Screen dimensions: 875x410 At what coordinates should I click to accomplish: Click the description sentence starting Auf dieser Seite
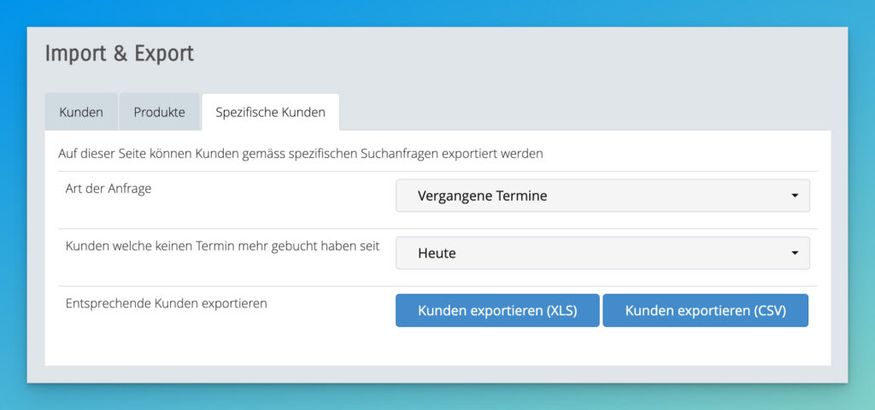point(301,154)
